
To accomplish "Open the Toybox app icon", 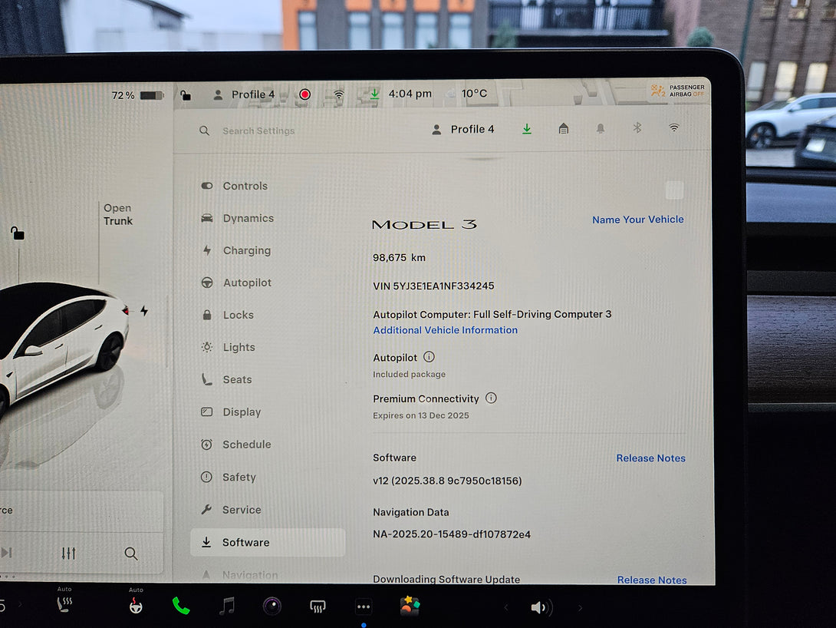I will point(410,607).
